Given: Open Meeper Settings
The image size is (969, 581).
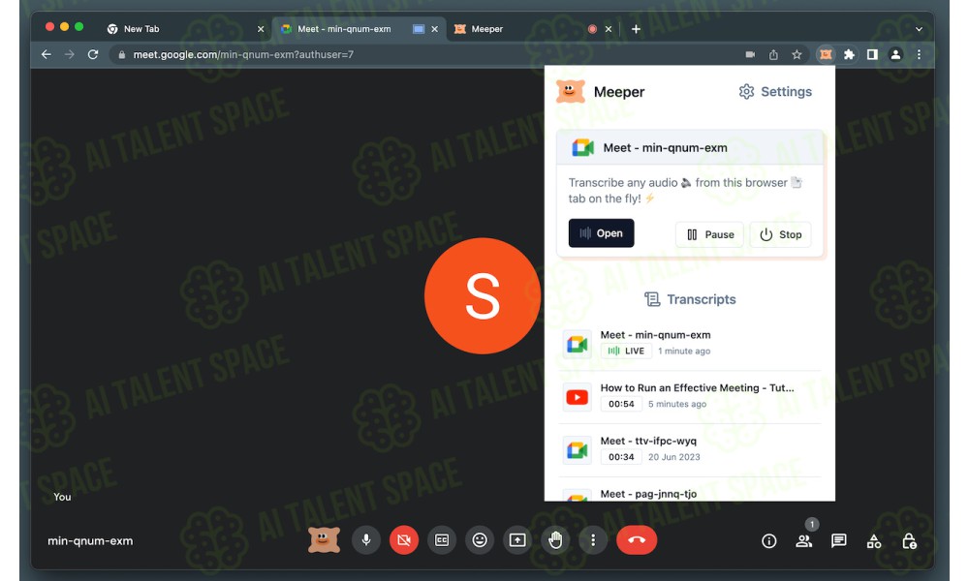Looking at the screenshot, I should click(x=775, y=91).
